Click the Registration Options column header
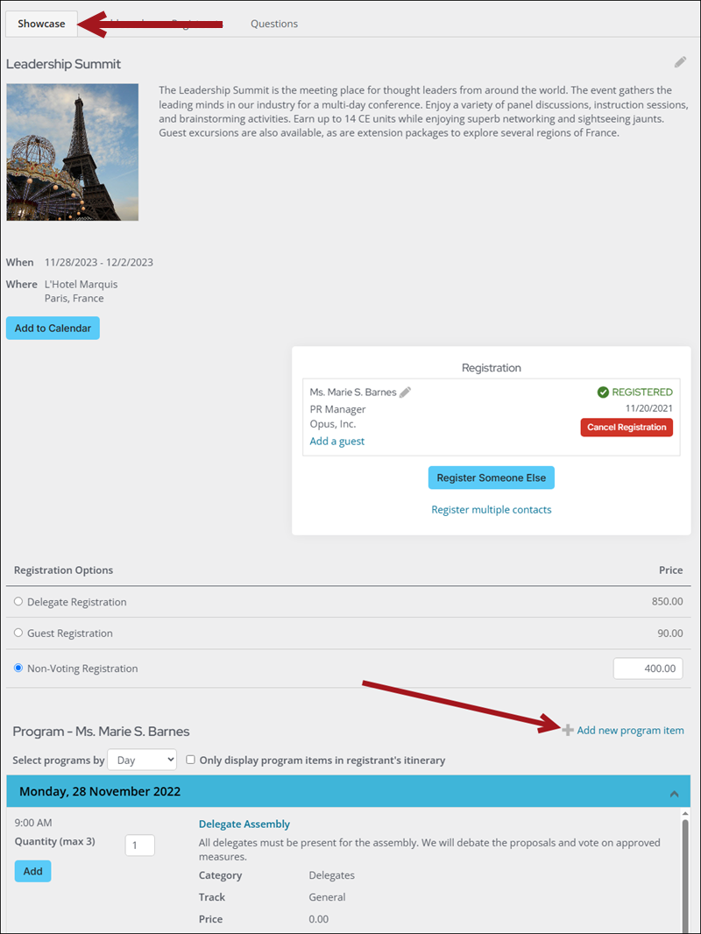The width and height of the screenshot is (701, 934). pos(63,570)
